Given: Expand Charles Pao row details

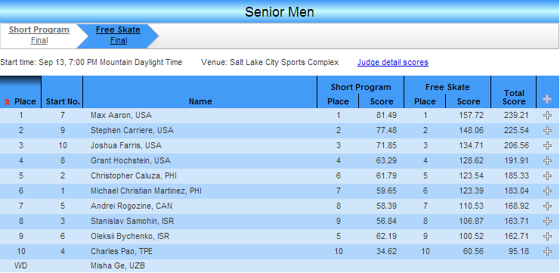Looking at the screenshot, I should click(x=547, y=251).
